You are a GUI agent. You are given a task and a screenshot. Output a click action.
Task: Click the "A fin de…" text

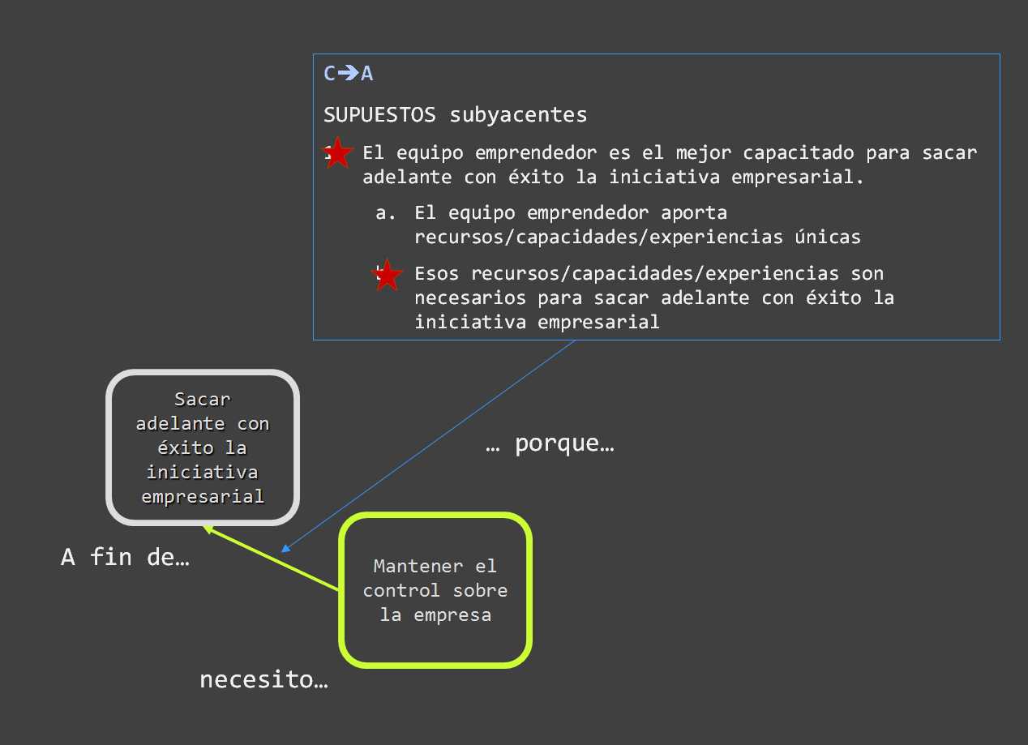pos(125,558)
